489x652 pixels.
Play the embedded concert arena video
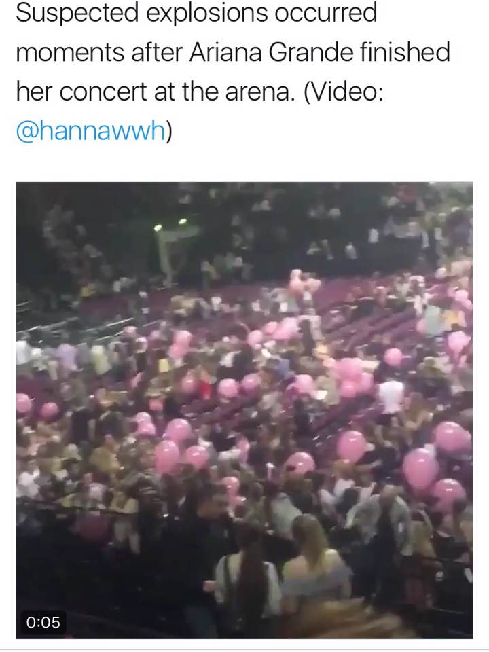(244, 410)
